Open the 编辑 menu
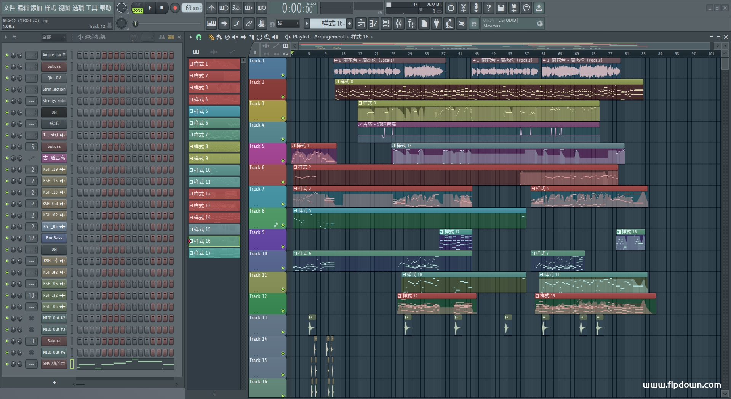This screenshot has width=731, height=399. coord(23,8)
